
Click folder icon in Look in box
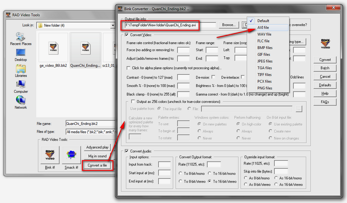pos(40,25)
